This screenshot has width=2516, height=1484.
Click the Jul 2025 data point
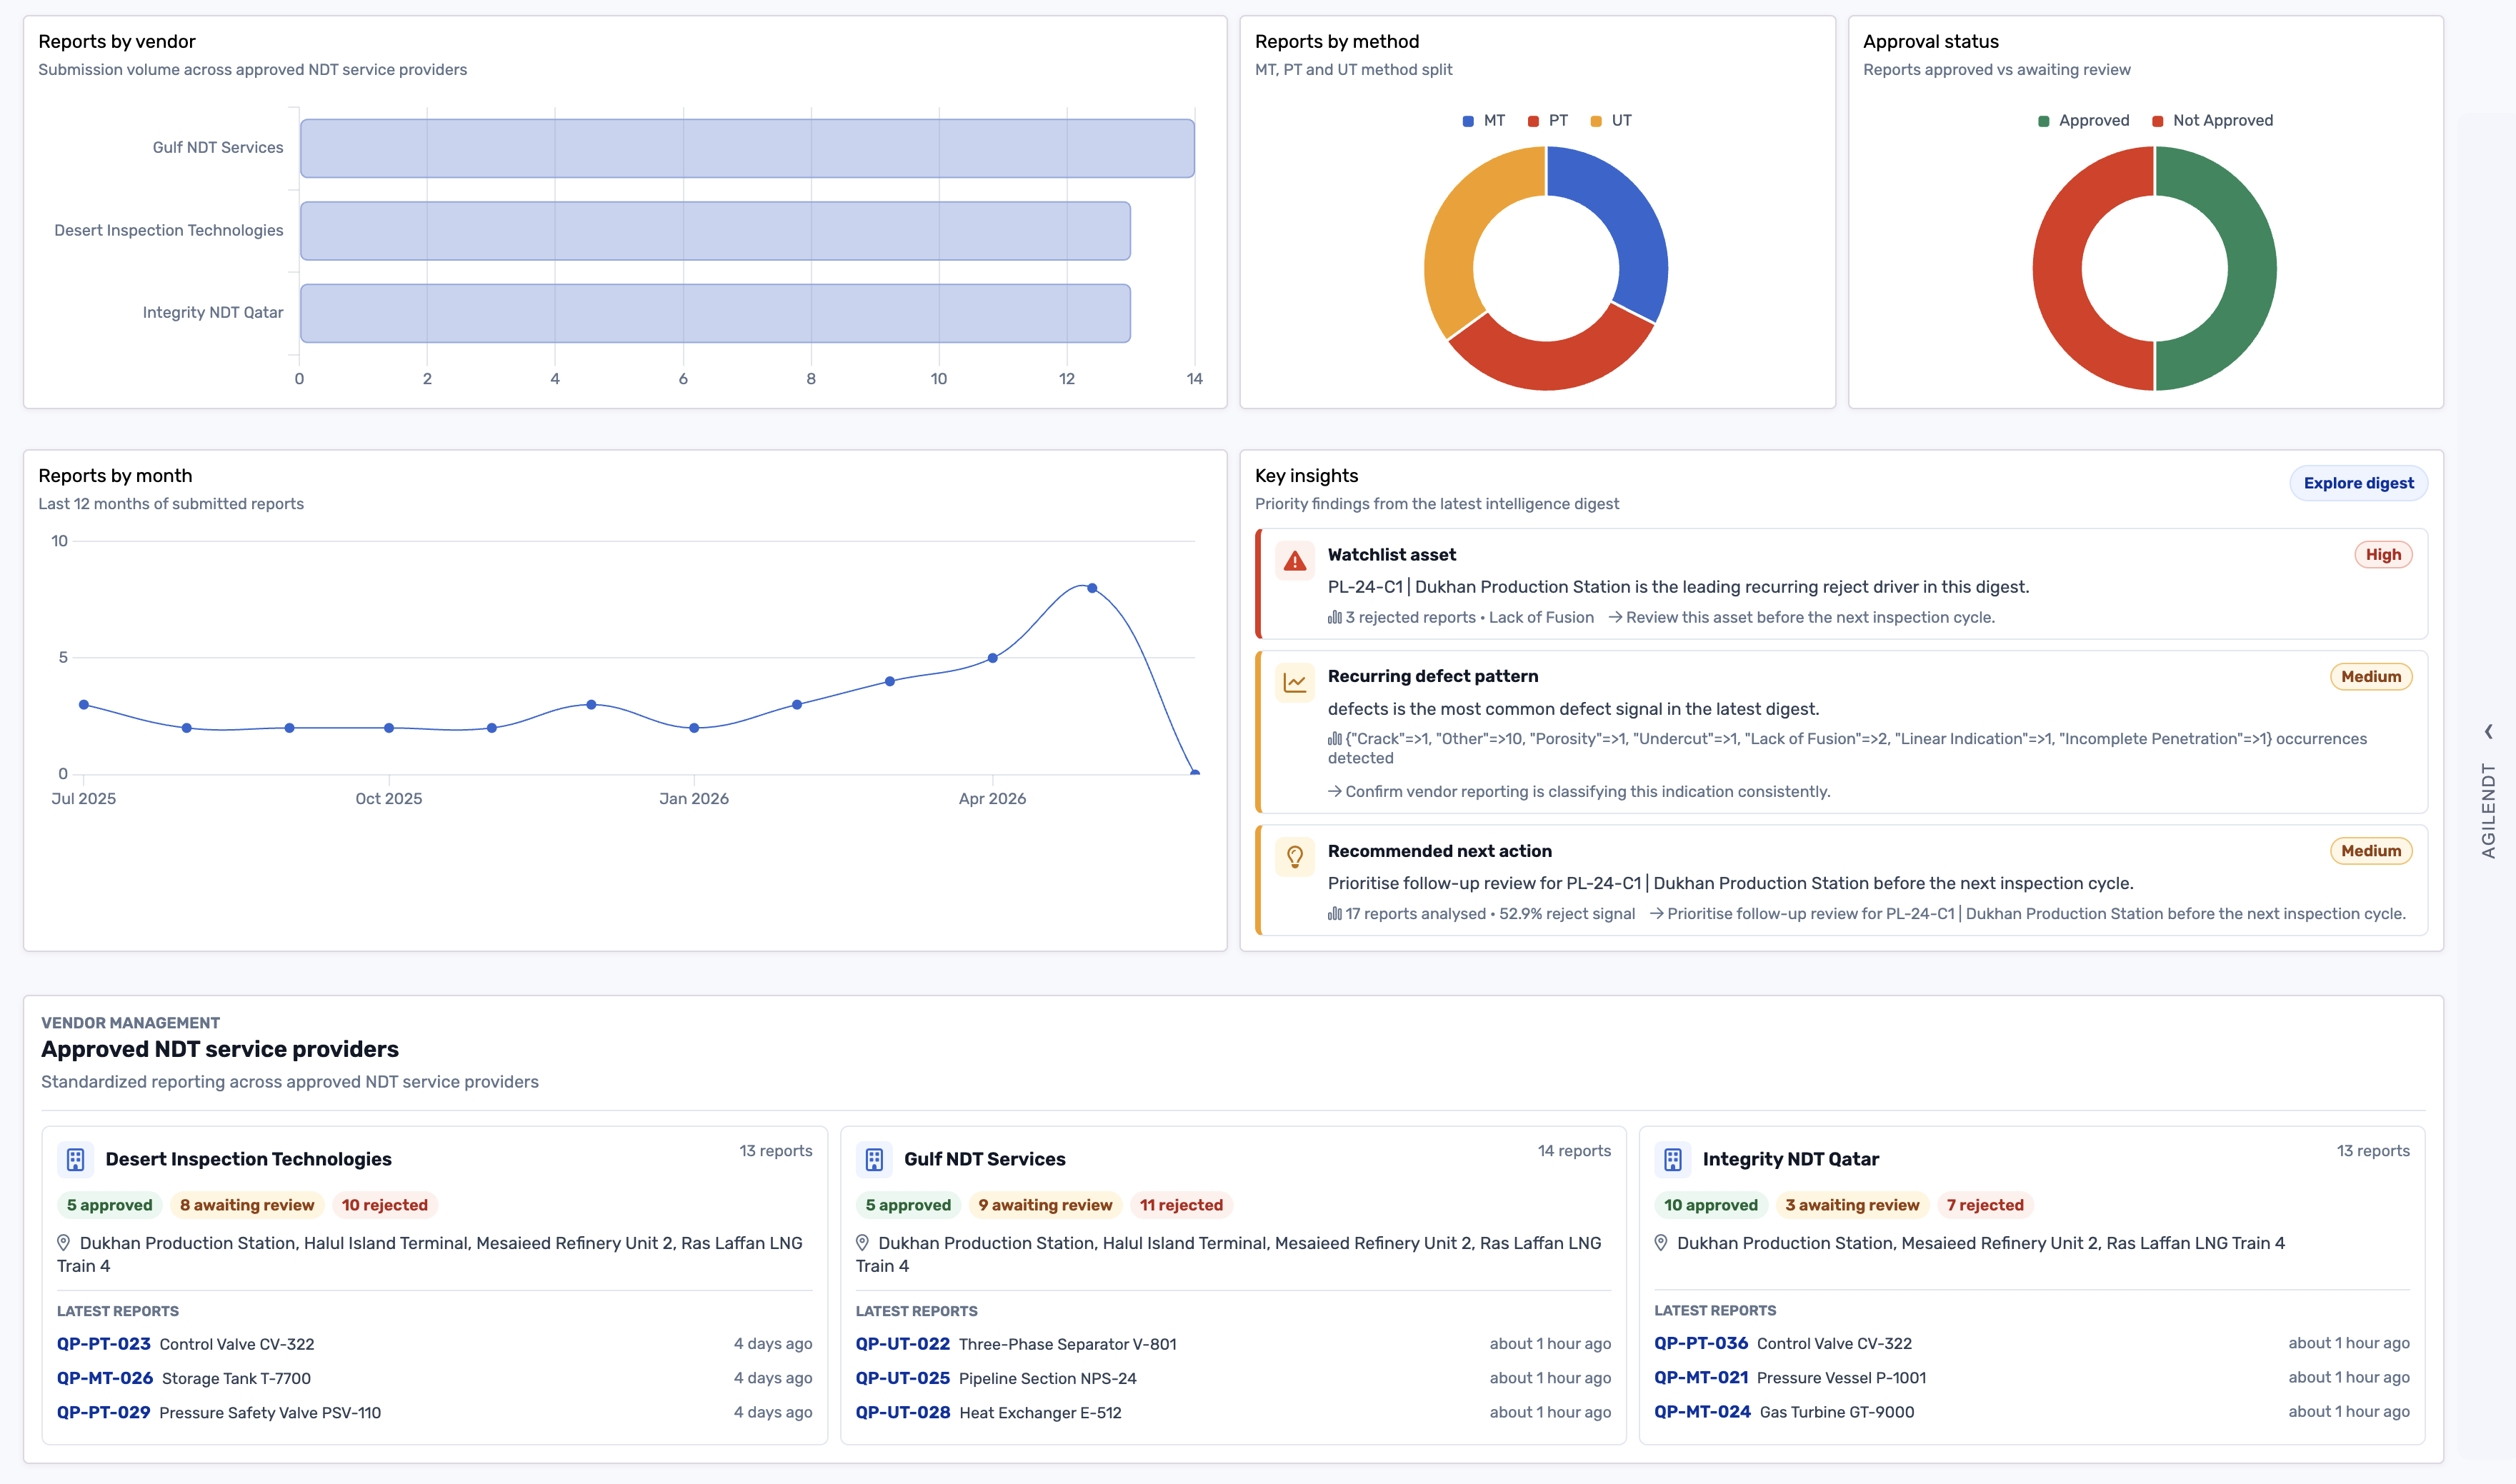pyautogui.click(x=84, y=705)
